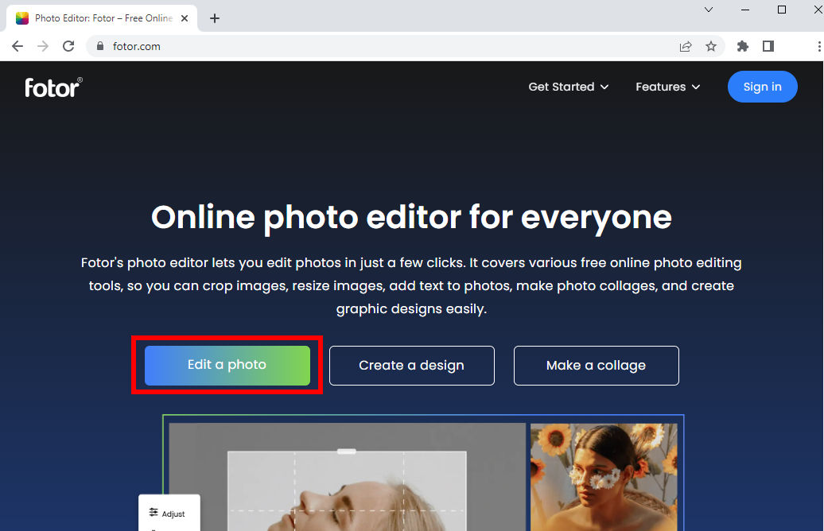824x531 pixels.
Task: Go back to previous page
Action: coord(17,46)
